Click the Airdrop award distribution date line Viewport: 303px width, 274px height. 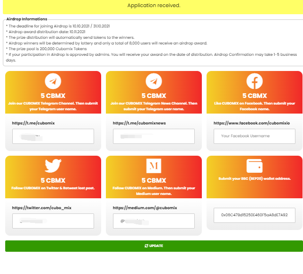pyautogui.click(x=45, y=32)
